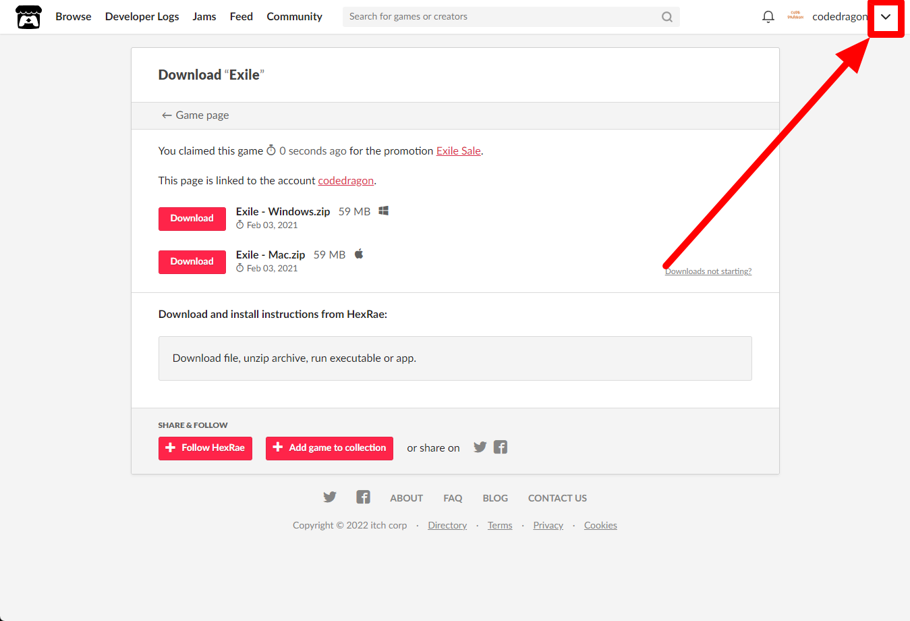Click the install instructions text box

pyautogui.click(x=455, y=358)
